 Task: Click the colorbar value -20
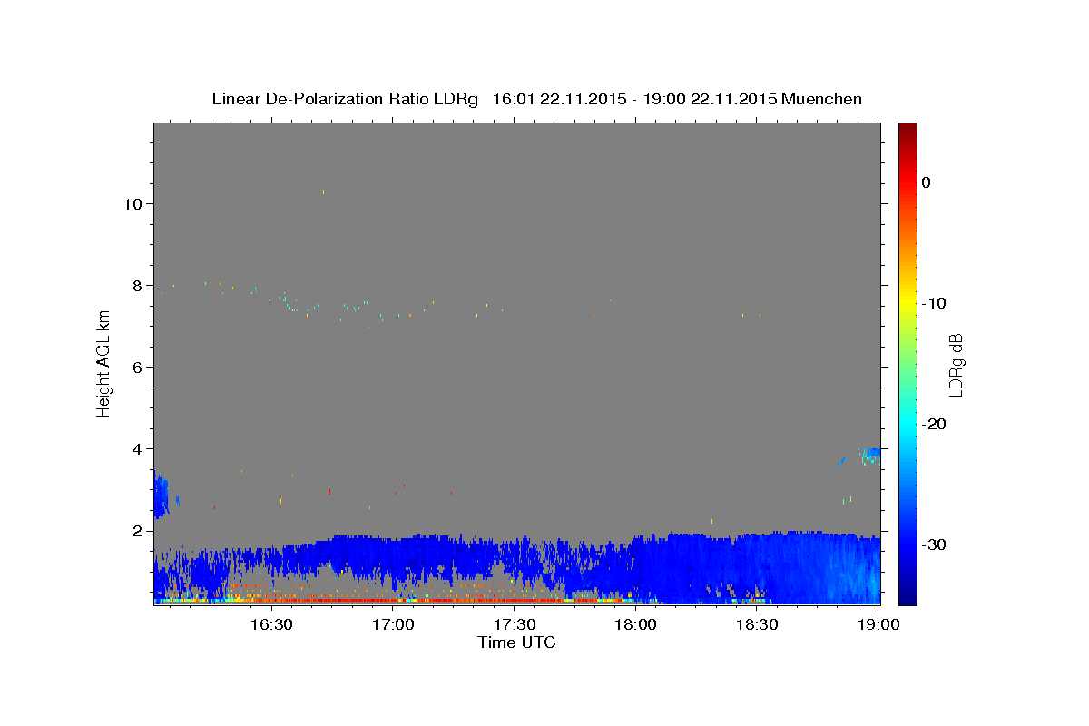935,424
